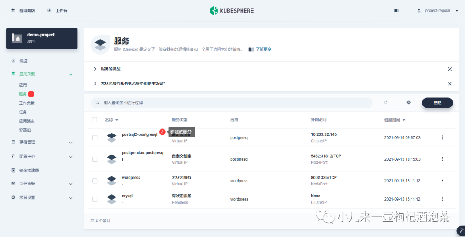465x237 pixels.
Task: Close the 使用场景 help row
Action: coord(449,84)
